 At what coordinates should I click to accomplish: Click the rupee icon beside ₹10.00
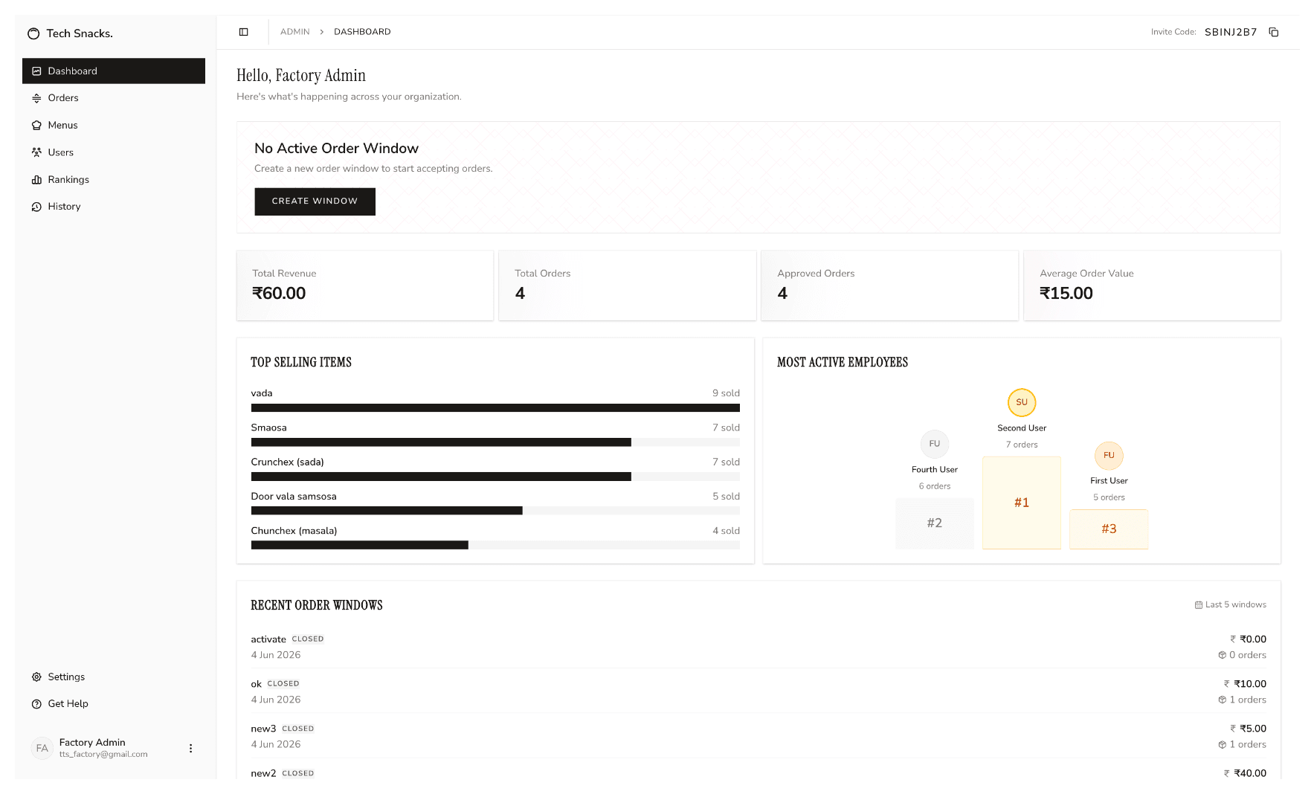point(1227,684)
